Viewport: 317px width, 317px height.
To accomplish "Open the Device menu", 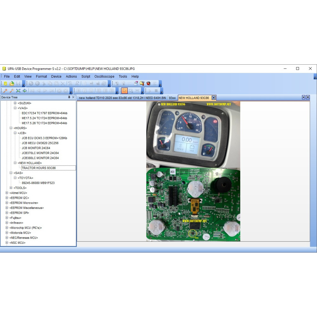I will pos(56,76).
